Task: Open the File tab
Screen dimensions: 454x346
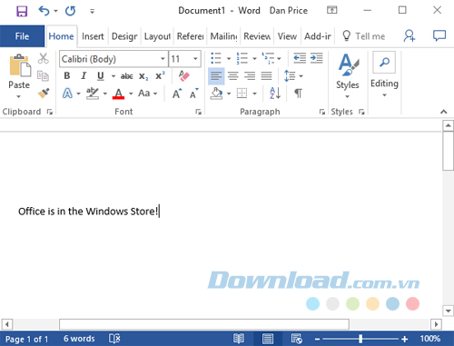Action: [22, 36]
